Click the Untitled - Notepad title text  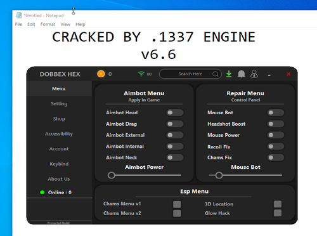(44, 15)
